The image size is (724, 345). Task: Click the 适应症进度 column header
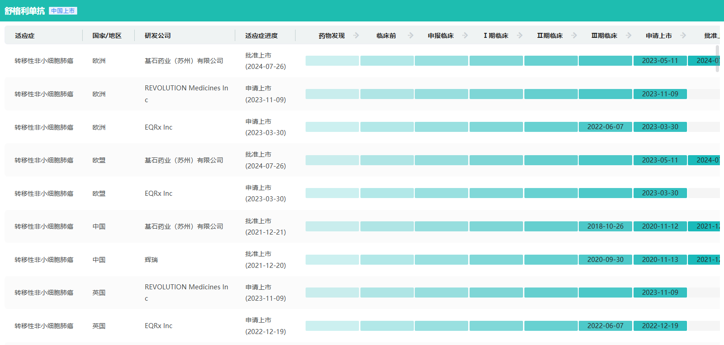[261, 36]
